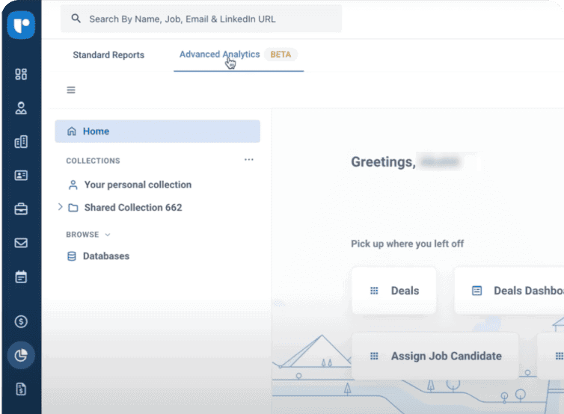This screenshot has height=414, width=564.
Task: Click the Greetings heading text
Action: pos(384,162)
